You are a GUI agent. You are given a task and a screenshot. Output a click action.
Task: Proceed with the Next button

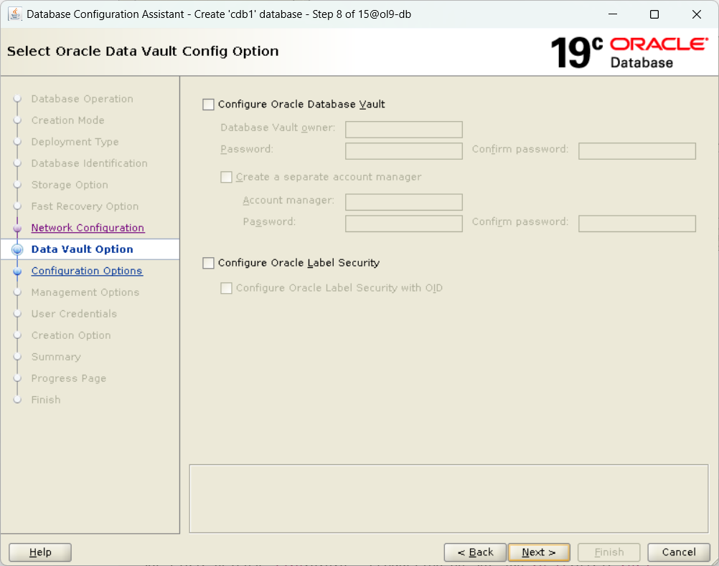539,552
